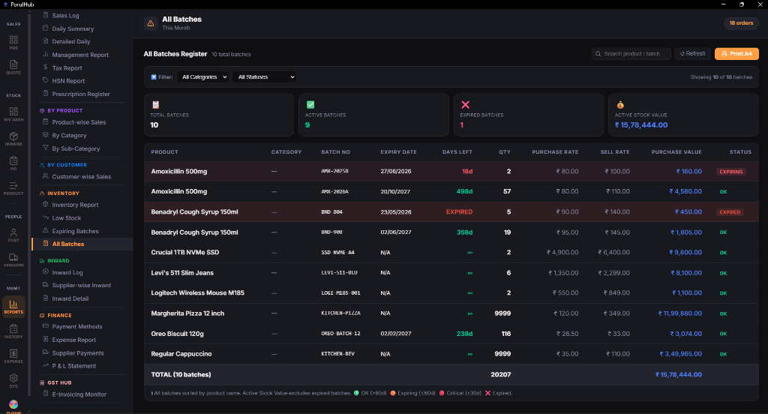Open Daily Summary report
This screenshot has height=414, width=768.
pyautogui.click(x=73, y=29)
